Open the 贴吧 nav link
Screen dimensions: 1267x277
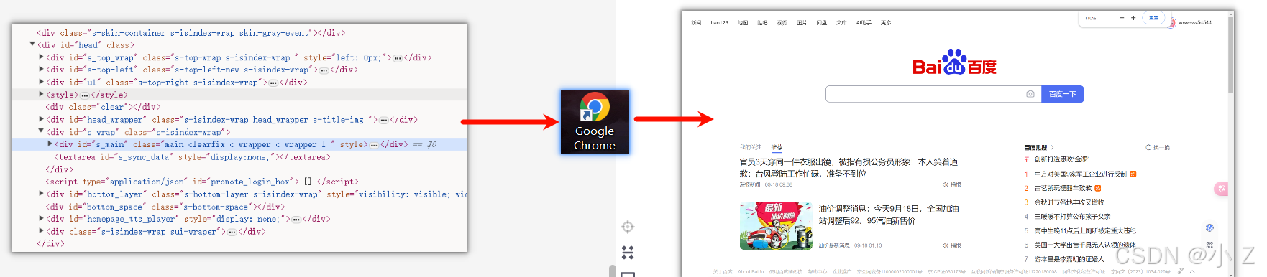pos(762,23)
